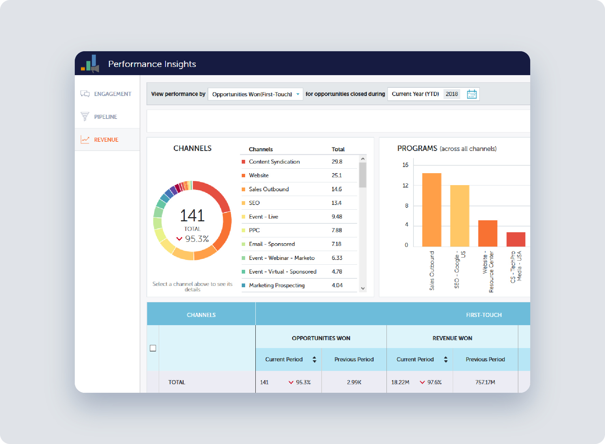Screen dimensions: 605x444
Task: Select the Website channel row
Action: coord(259,175)
